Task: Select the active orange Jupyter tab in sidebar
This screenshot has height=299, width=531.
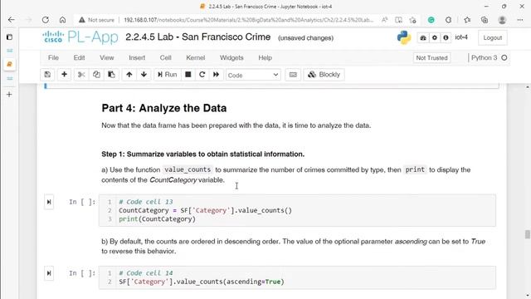Action: pos(9,64)
